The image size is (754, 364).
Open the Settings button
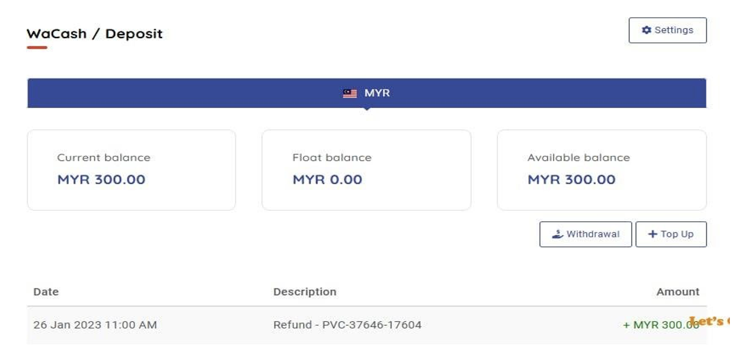pos(667,30)
